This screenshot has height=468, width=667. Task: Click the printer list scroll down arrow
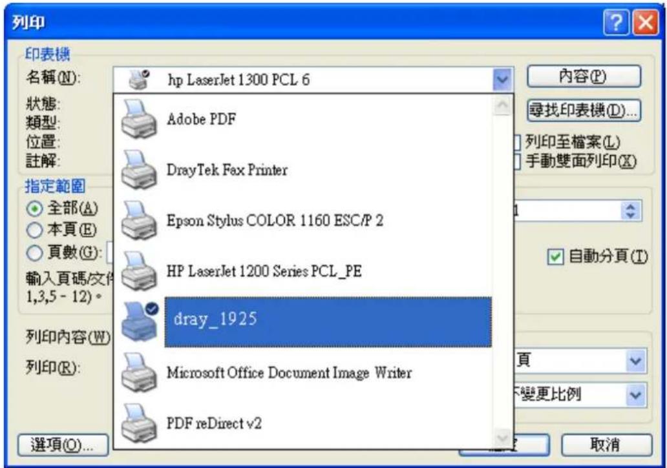tap(502, 438)
